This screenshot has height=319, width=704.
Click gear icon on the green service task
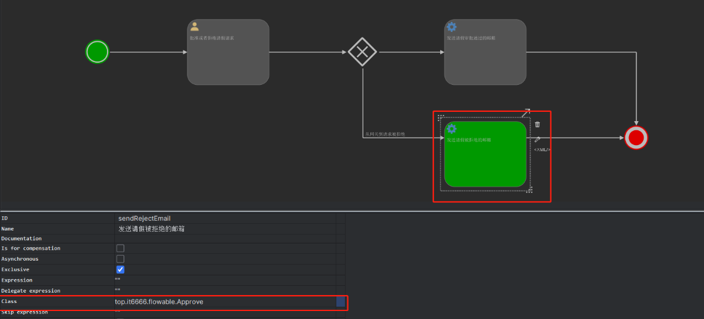(x=451, y=128)
